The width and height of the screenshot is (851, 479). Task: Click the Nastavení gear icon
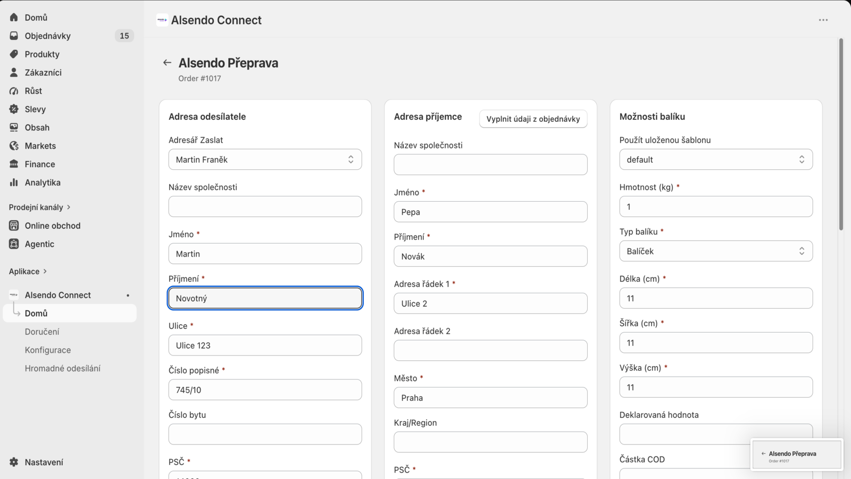(14, 463)
